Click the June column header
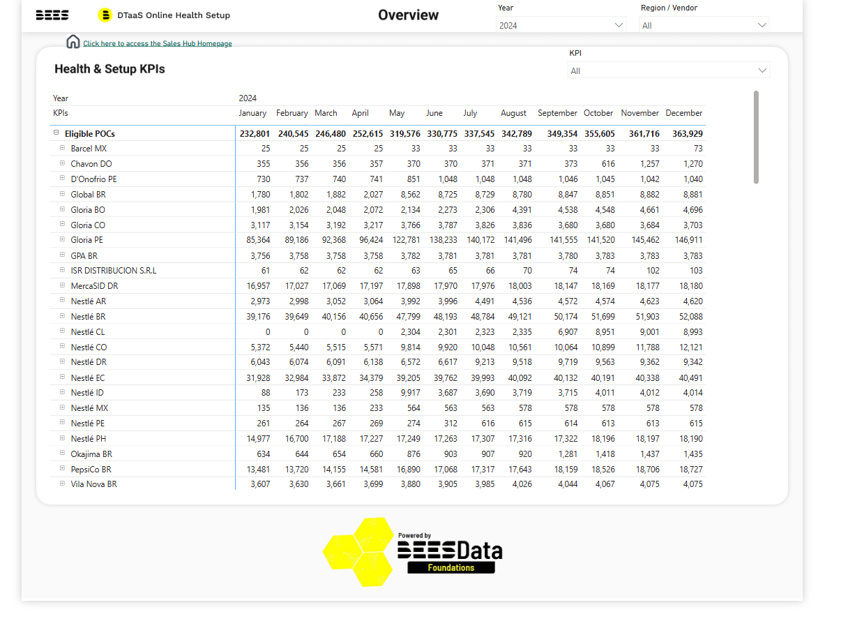The height and width of the screenshot is (621, 855). tap(434, 113)
